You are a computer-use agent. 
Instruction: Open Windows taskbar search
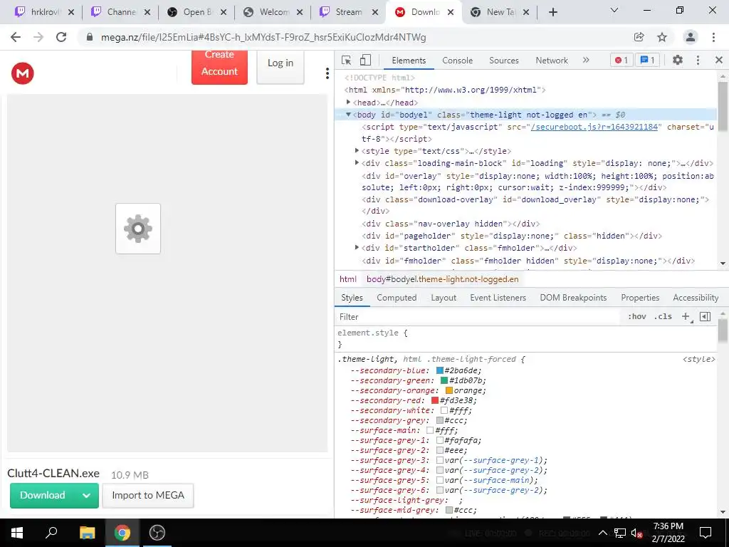[51, 533]
